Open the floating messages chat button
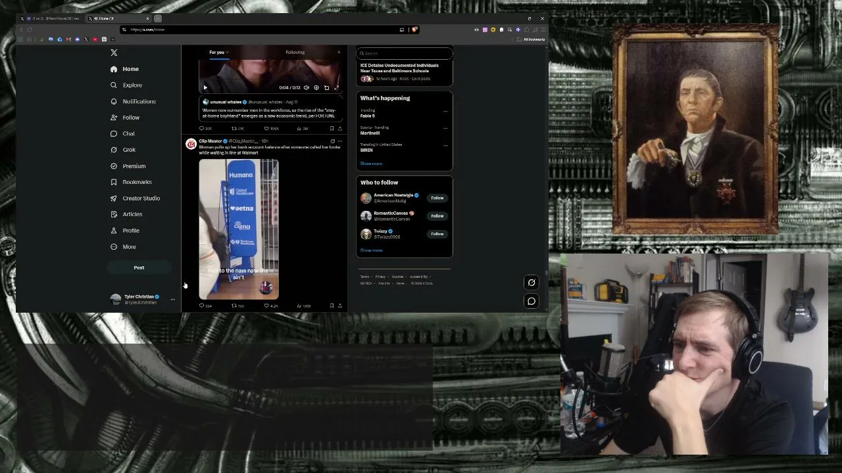The height and width of the screenshot is (473, 842). point(532,302)
